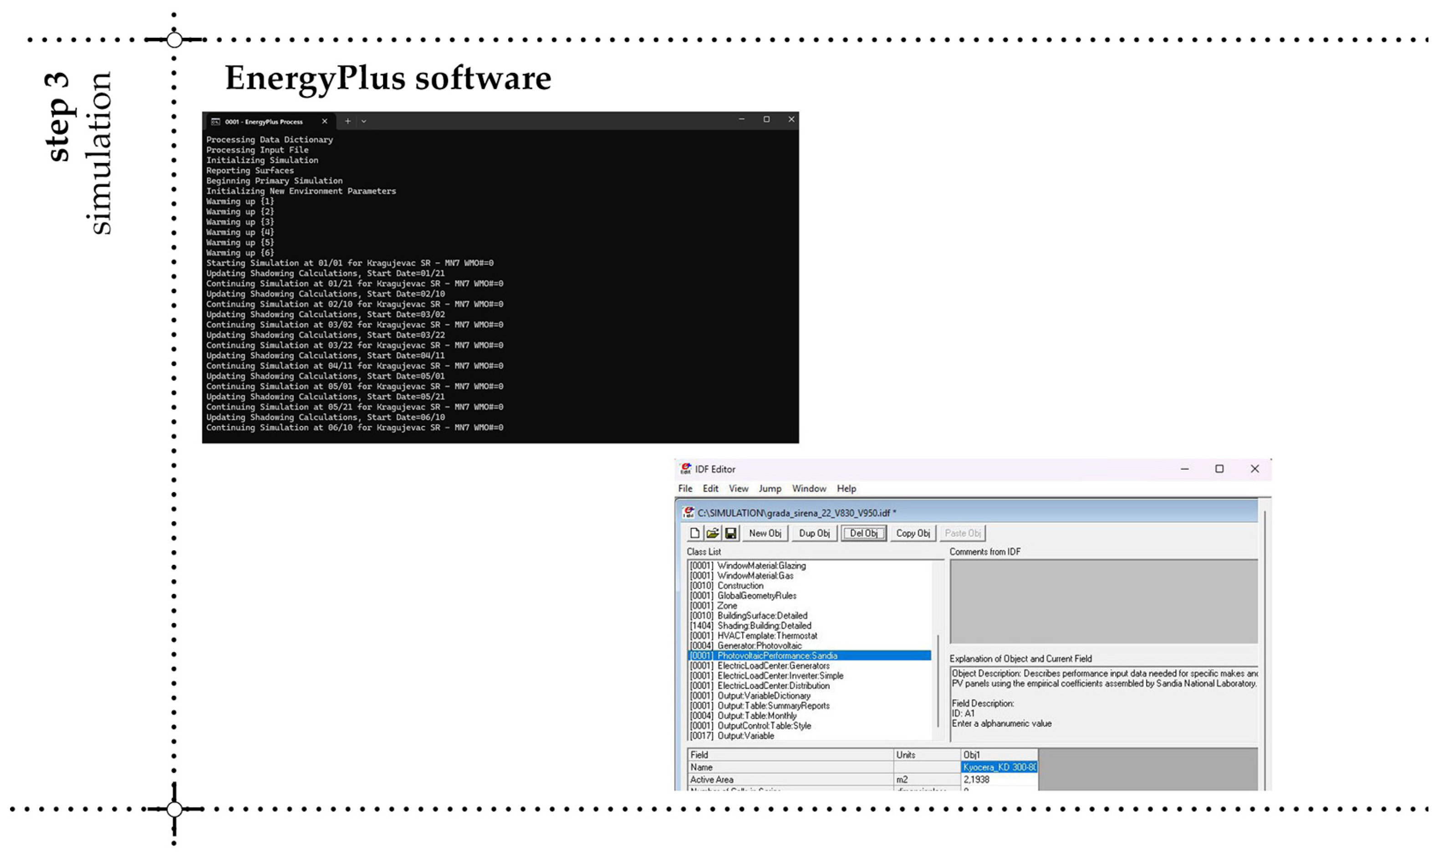The image size is (1443, 862).
Task: Click the terminal icon on EnergyPlus Process tab
Action: point(215,122)
